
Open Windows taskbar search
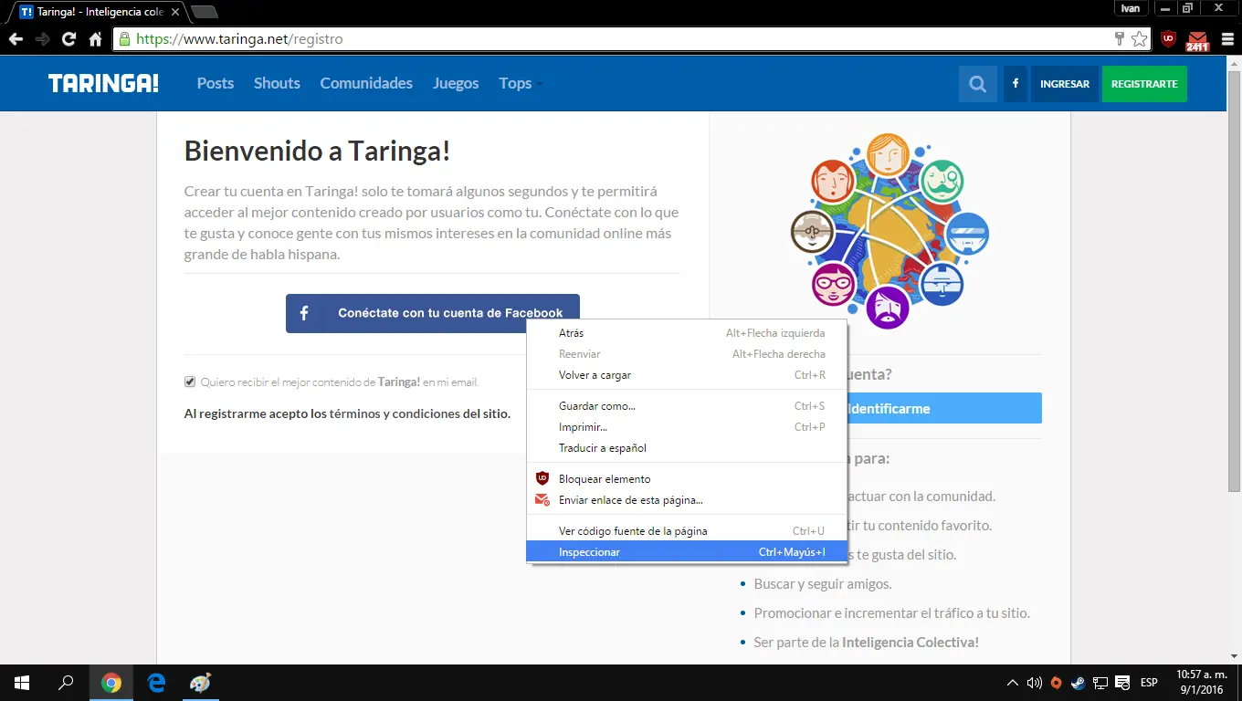pyautogui.click(x=66, y=683)
